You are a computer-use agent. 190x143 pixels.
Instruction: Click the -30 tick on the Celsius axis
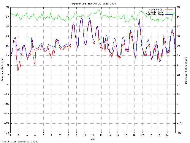click(7, 133)
